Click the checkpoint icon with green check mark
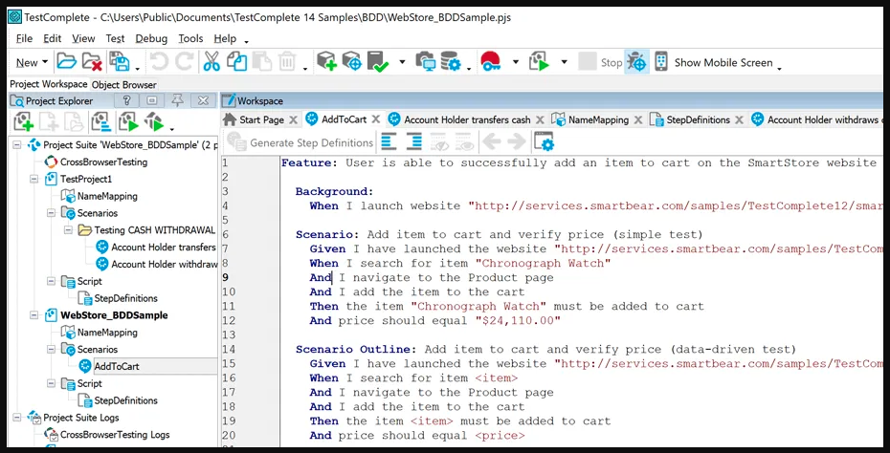Image resolution: width=890 pixels, height=453 pixels. (377, 62)
